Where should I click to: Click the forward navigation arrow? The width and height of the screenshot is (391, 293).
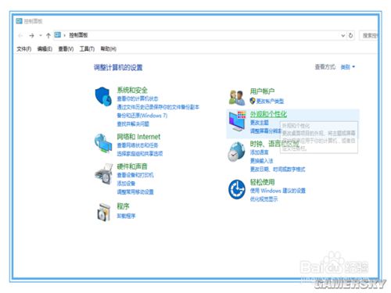(x=31, y=35)
